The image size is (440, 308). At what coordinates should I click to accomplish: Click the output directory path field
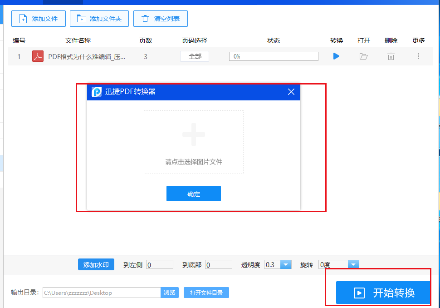(x=102, y=293)
